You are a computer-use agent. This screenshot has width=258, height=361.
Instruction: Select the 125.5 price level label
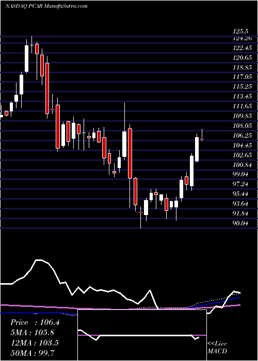pos(241,31)
